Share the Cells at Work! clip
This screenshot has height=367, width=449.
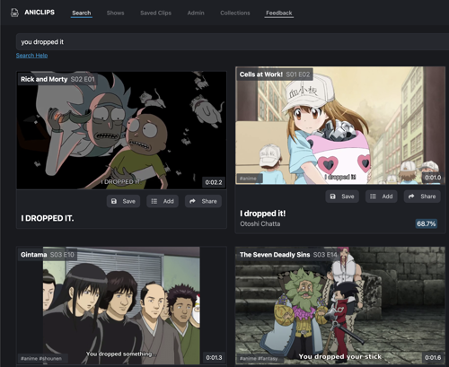pyautogui.click(x=422, y=197)
